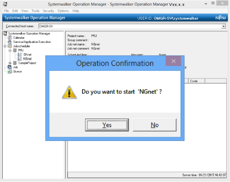Click the Job net name NGnet value
The image size is (230, 182).
pos(96,44)
